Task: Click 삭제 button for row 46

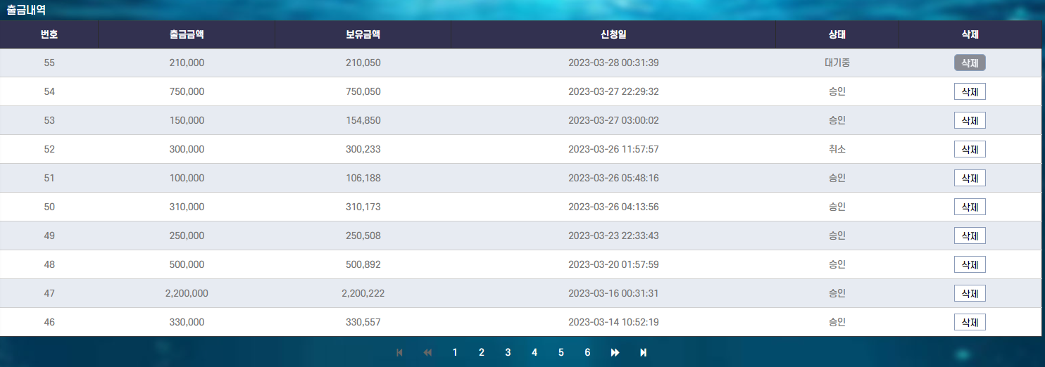Action: (x=970, y=322)
